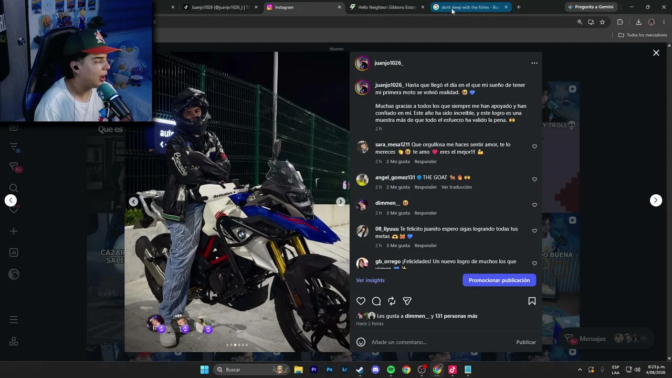Screen dimensions: 672x378
Task: Show hidden system tray icons
Action: [x=580, y=370]
